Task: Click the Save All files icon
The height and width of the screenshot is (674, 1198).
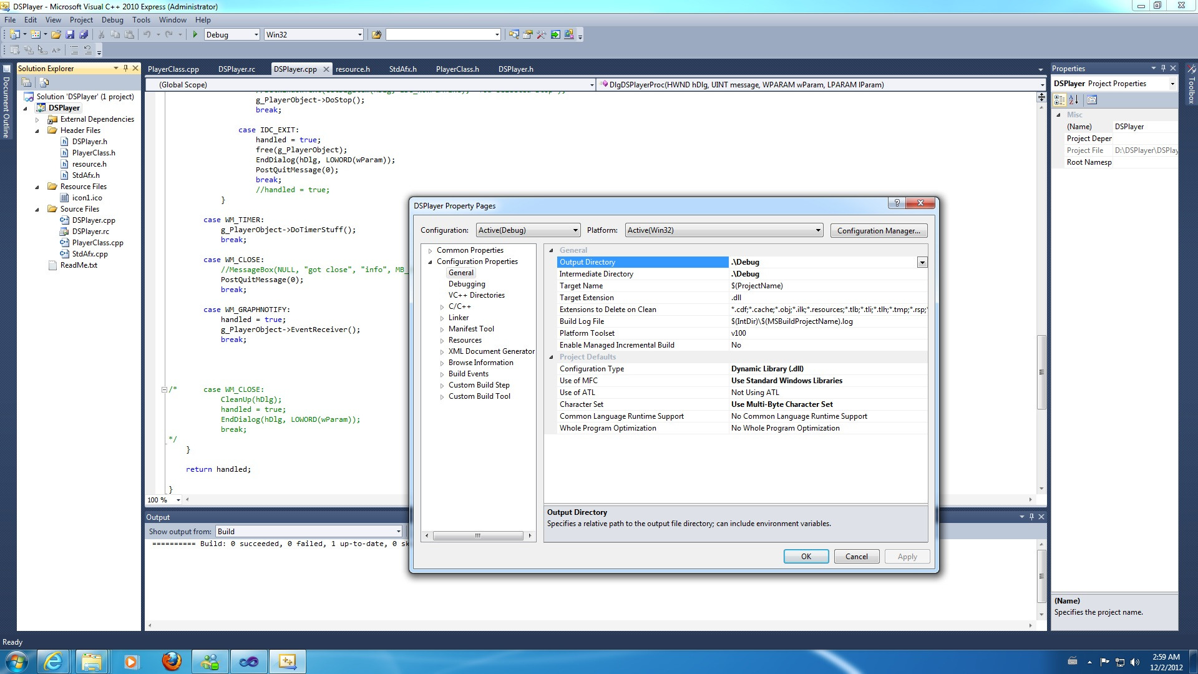Action: click(x=82, y=34)
